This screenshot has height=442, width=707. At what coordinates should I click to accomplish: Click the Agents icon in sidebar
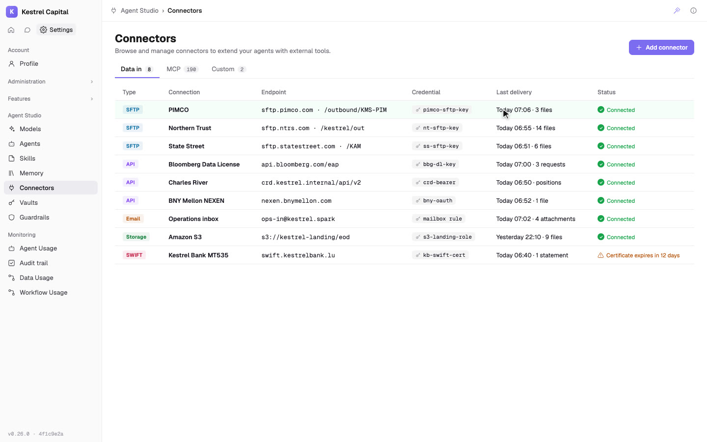point(12,144)
